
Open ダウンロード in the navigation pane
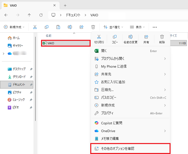coord(17,77)
